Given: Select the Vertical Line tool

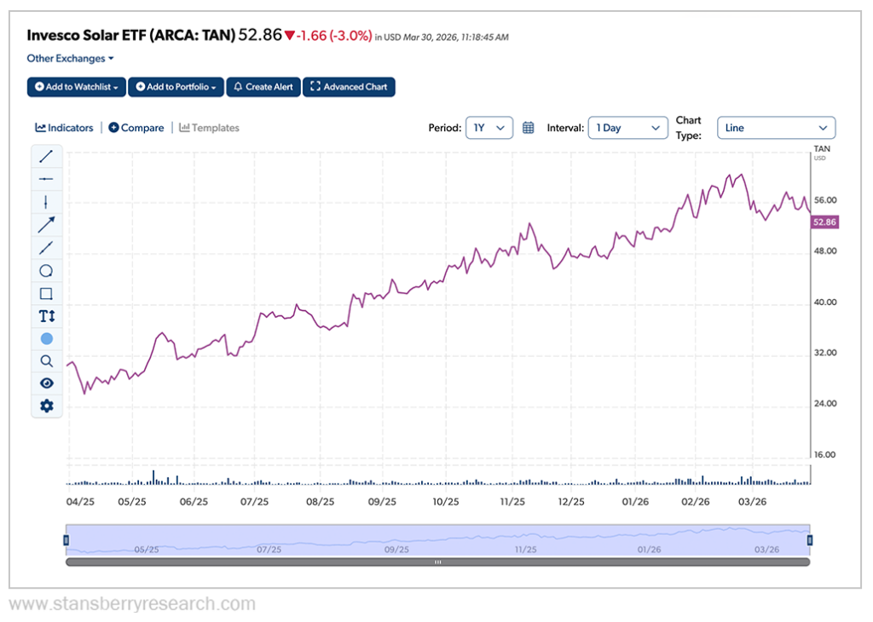Looking at the screenshot, I should pos(46,201).
